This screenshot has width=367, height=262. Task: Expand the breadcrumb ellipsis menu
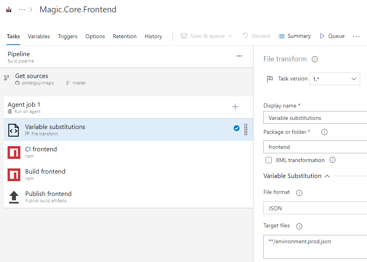click(22, 10)
